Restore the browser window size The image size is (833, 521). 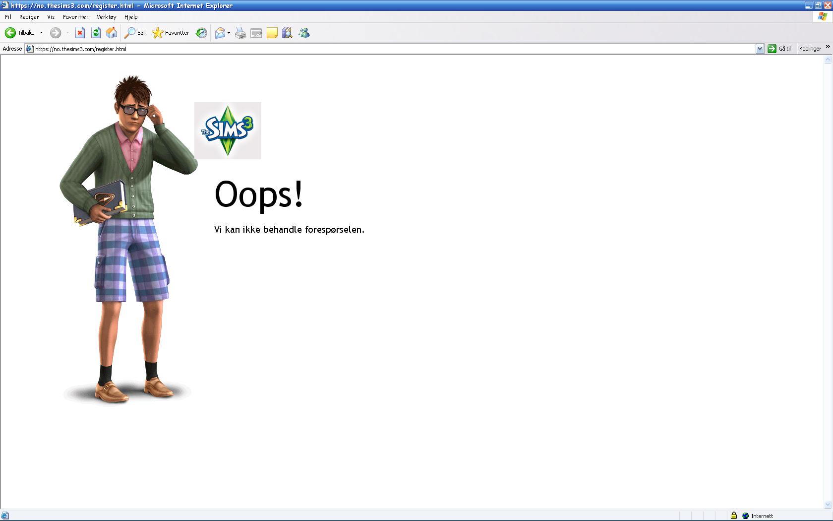(818, 5)
